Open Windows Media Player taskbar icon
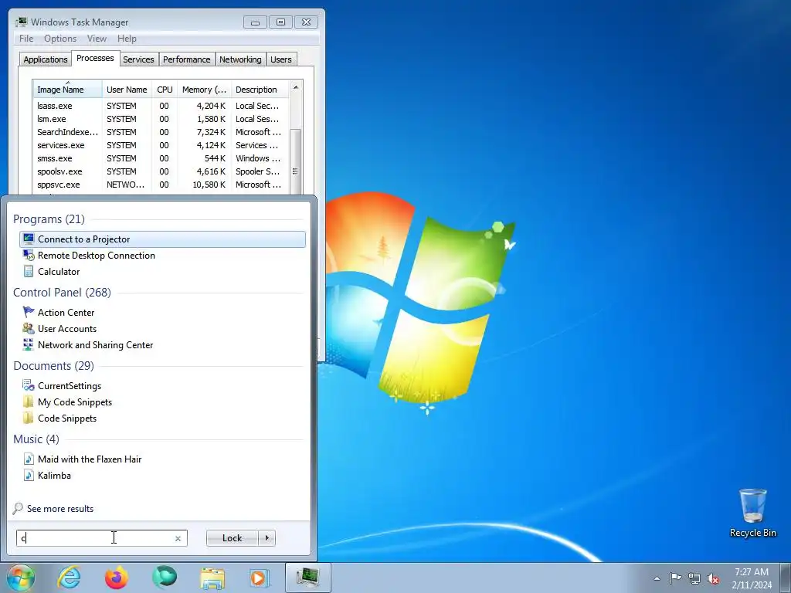 coord(260,578)
